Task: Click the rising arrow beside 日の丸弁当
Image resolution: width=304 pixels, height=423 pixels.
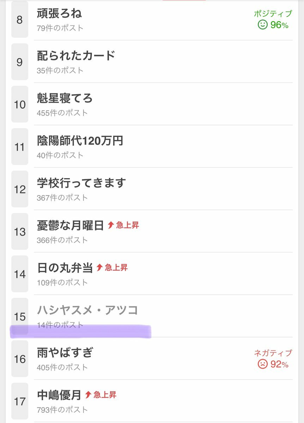Action: (99, 267)
